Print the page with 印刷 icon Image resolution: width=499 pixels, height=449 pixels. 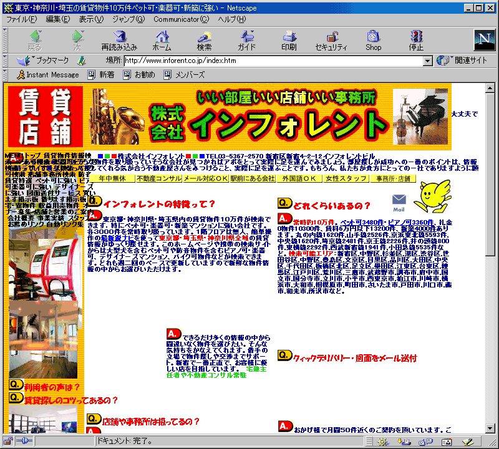point(289,41)
